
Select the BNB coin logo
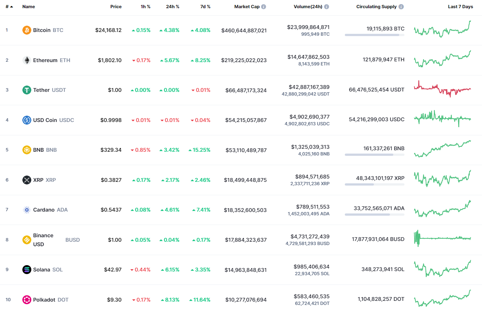(x=26, y=150)
